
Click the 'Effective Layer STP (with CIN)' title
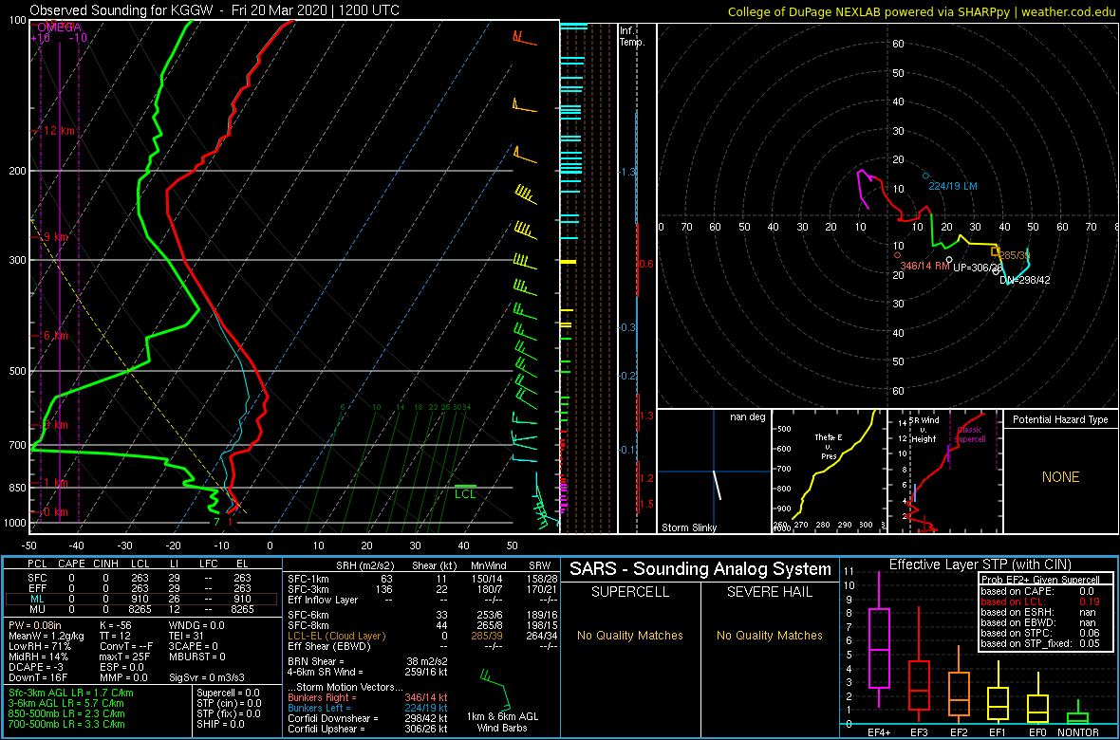(980, 565)
